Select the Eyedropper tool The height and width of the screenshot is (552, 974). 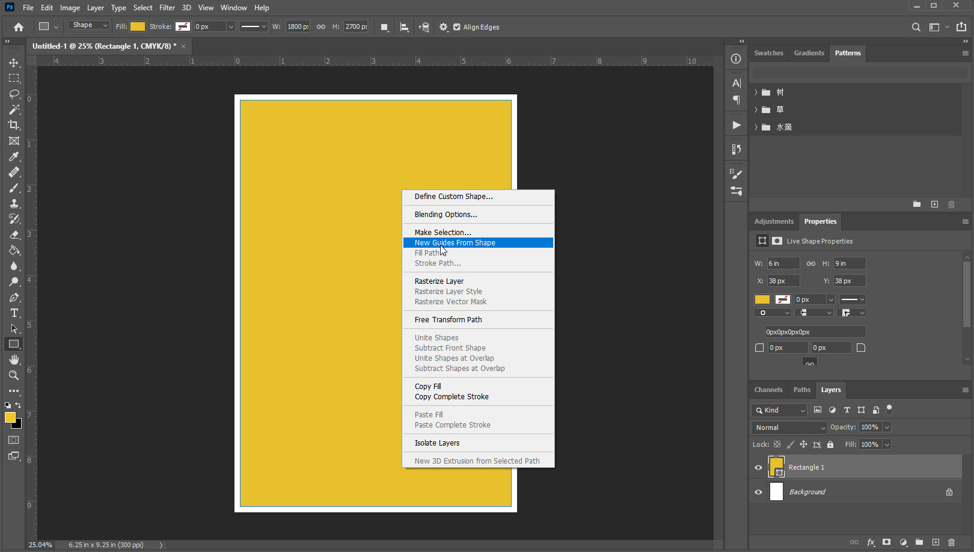[x=14, y=156]
